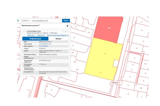Click the Кад. номер value link
The image size is (160, 106).
(x=45, y=44)
